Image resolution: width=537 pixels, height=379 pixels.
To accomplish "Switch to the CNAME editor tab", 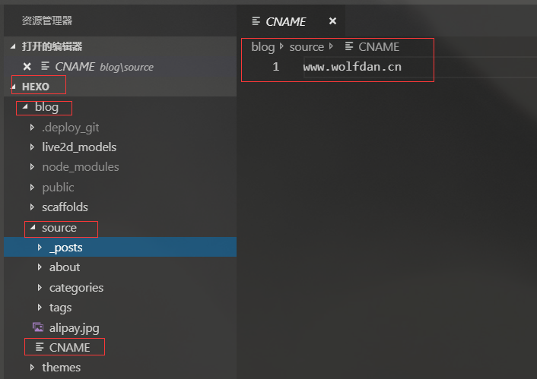I will tap(286, 21).
